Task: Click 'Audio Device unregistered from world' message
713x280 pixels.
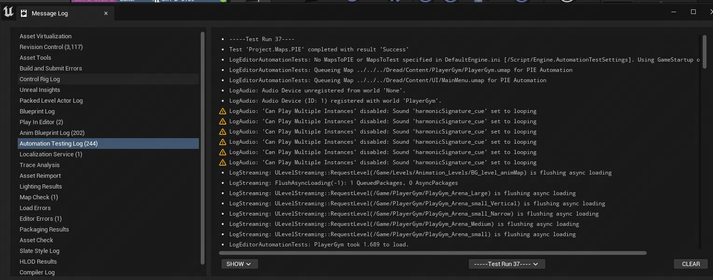Action: coord(318,91)
